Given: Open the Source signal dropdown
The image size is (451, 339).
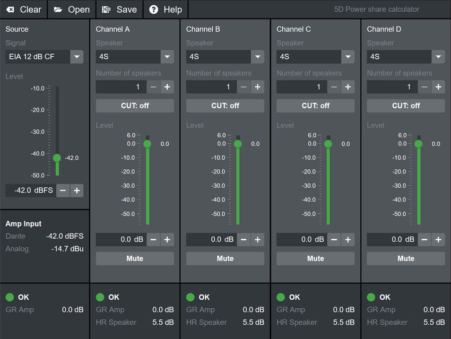Looking at the screenshot, I should [x=77, y=57].
